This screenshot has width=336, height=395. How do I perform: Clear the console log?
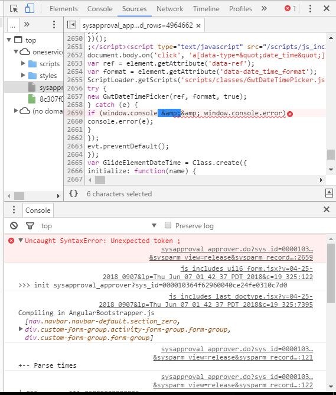tap(14, 225)
